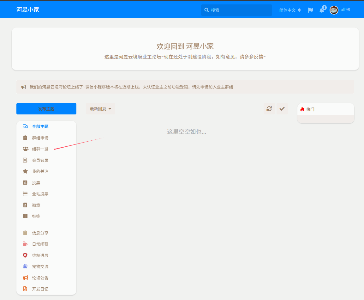Viewport: 364px width, 300px height.
Task: Expand the 最新回复 sort dropdown
Action: pos(100,109)
